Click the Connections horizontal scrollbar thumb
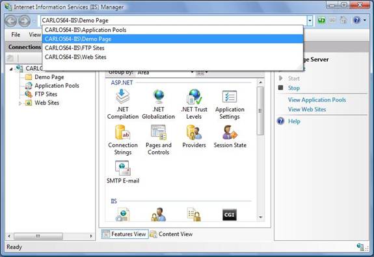374x257 pixels. click(38, 236)
